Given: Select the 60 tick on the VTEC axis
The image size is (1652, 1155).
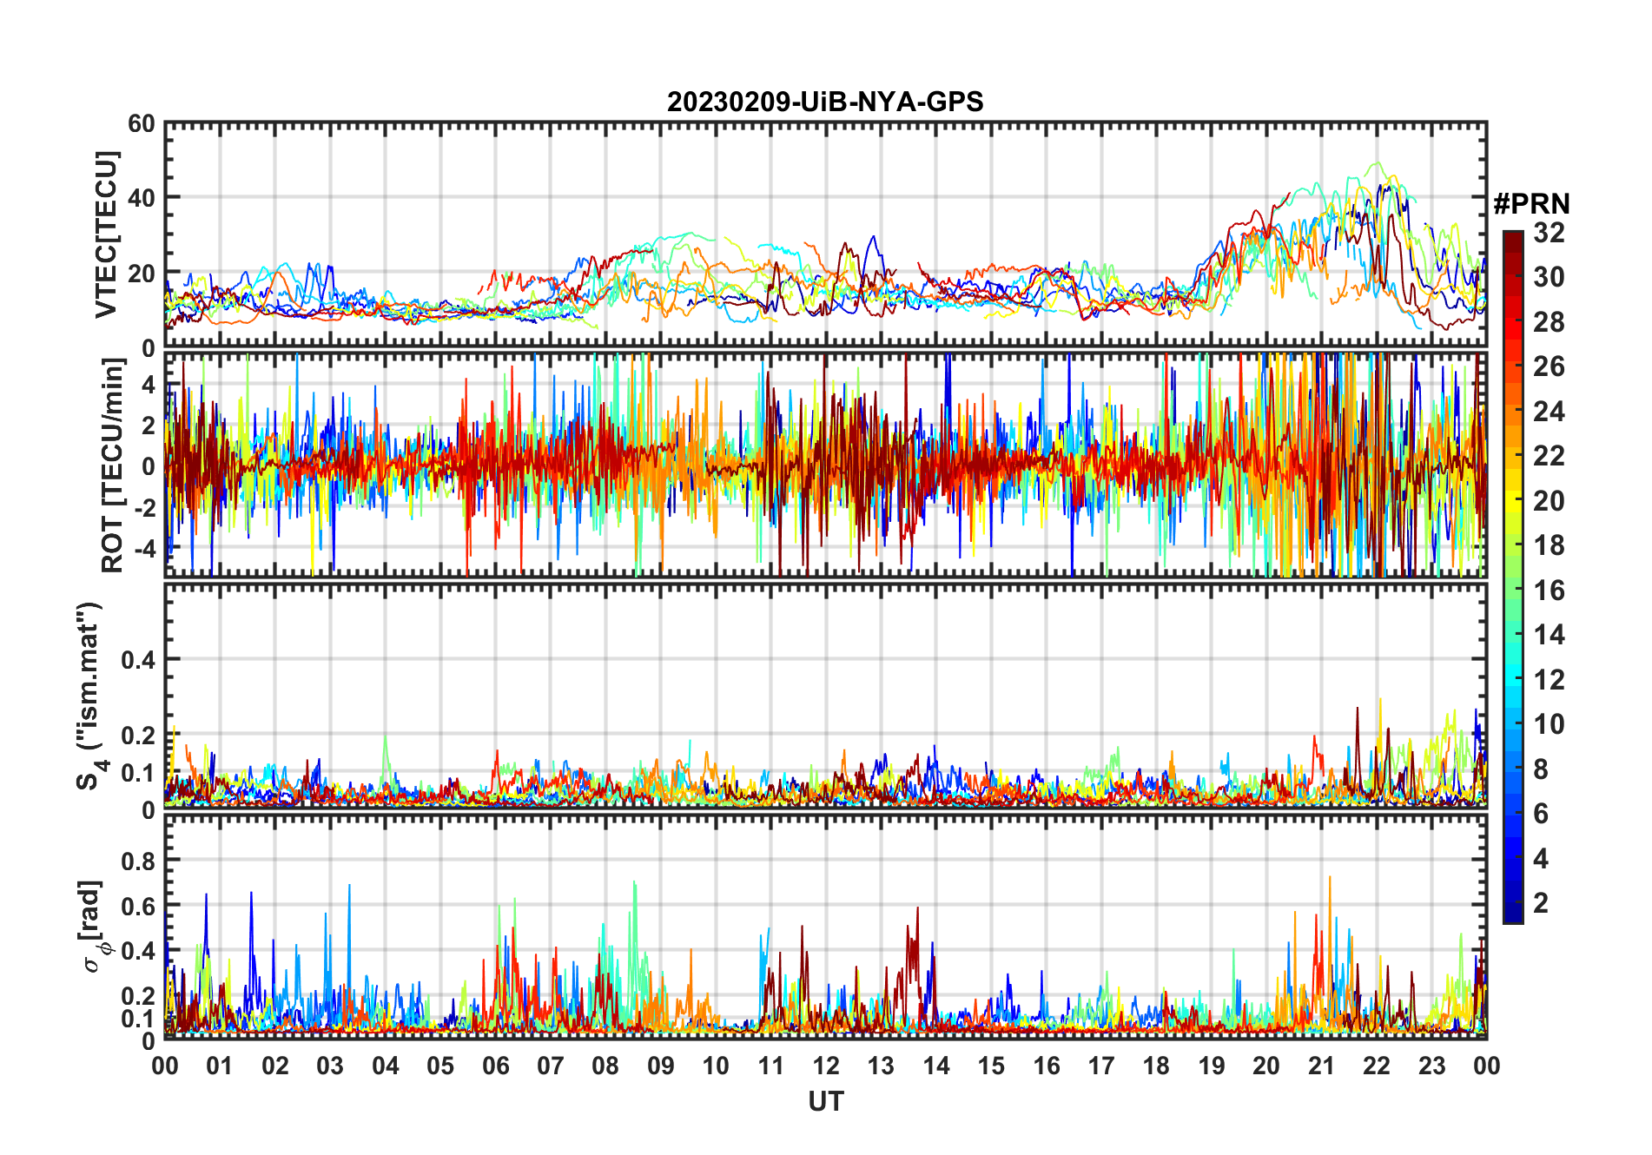Looking at the screenshot, I should 141,124.
